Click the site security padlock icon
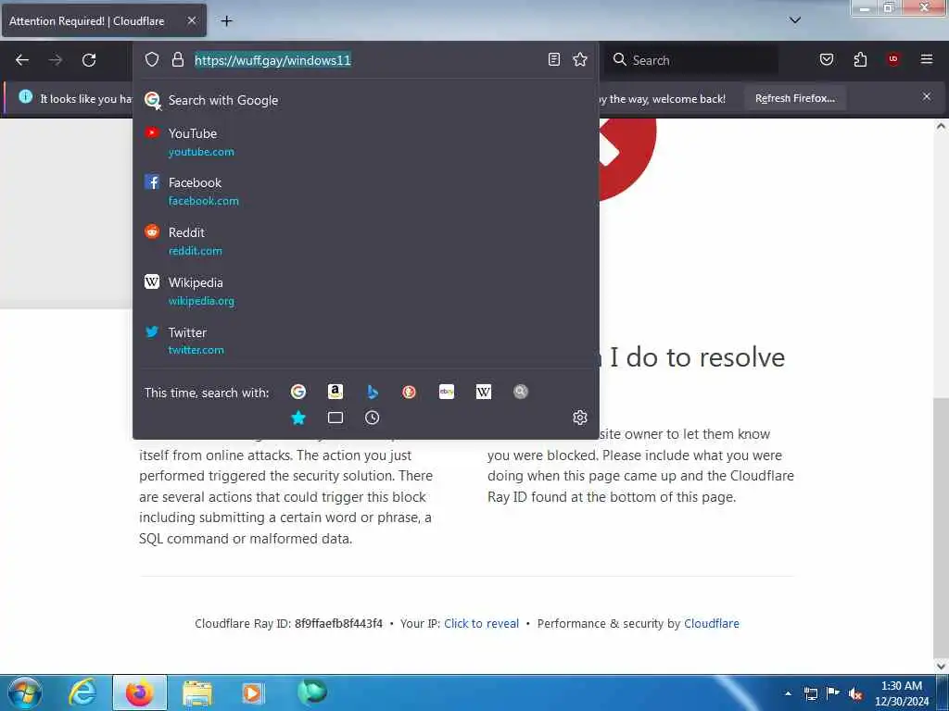949x711 pixels. pyautogui.click(x=177, y=59)
